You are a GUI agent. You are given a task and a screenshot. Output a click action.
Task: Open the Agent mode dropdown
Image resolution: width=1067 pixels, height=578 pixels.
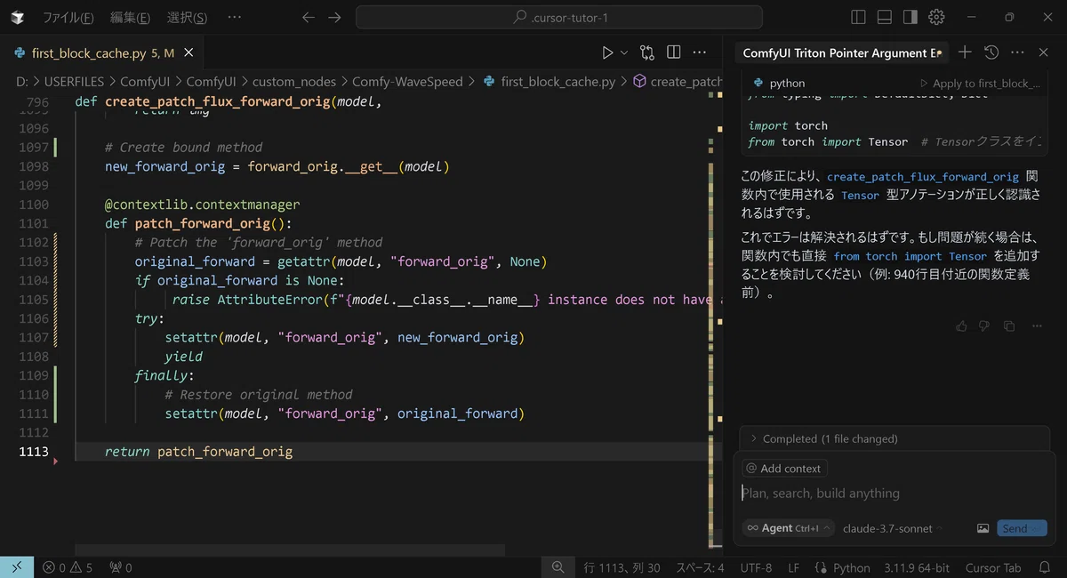coord(789,528)
